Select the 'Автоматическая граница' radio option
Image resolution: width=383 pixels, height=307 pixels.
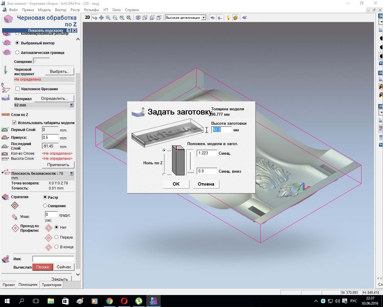tap(17, 52)
